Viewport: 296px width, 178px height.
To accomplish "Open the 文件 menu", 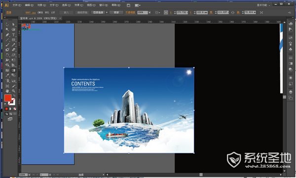I will pos(17,5).
